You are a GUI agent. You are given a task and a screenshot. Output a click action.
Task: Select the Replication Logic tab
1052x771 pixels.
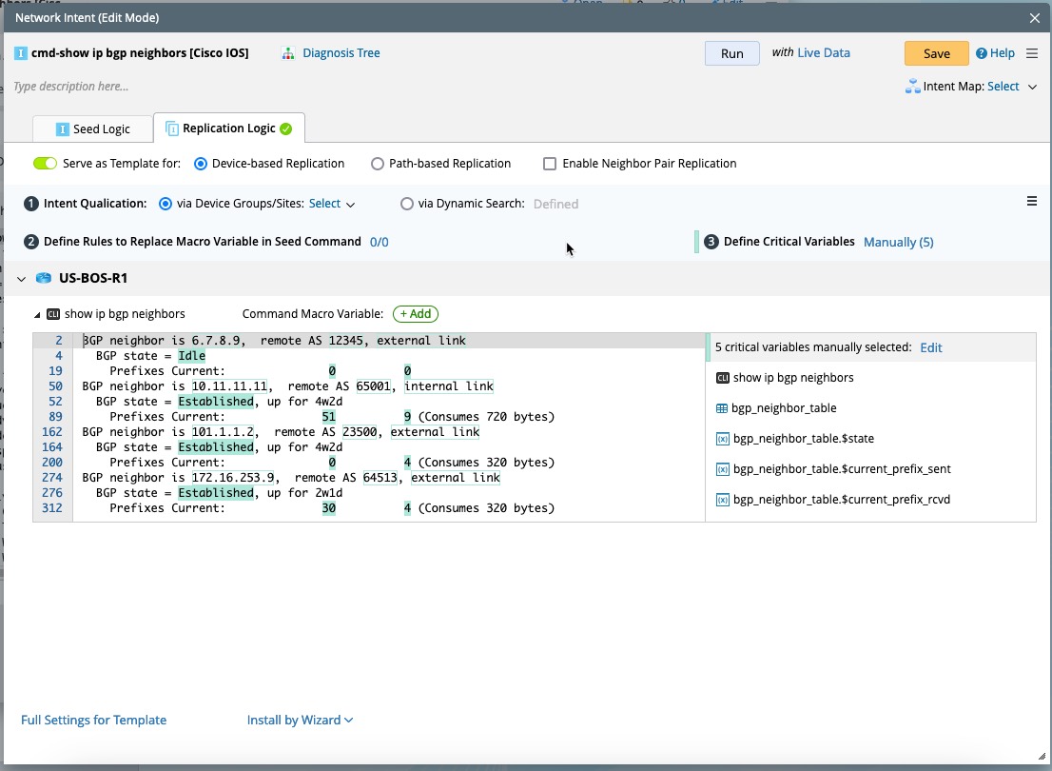coord(228,128)
